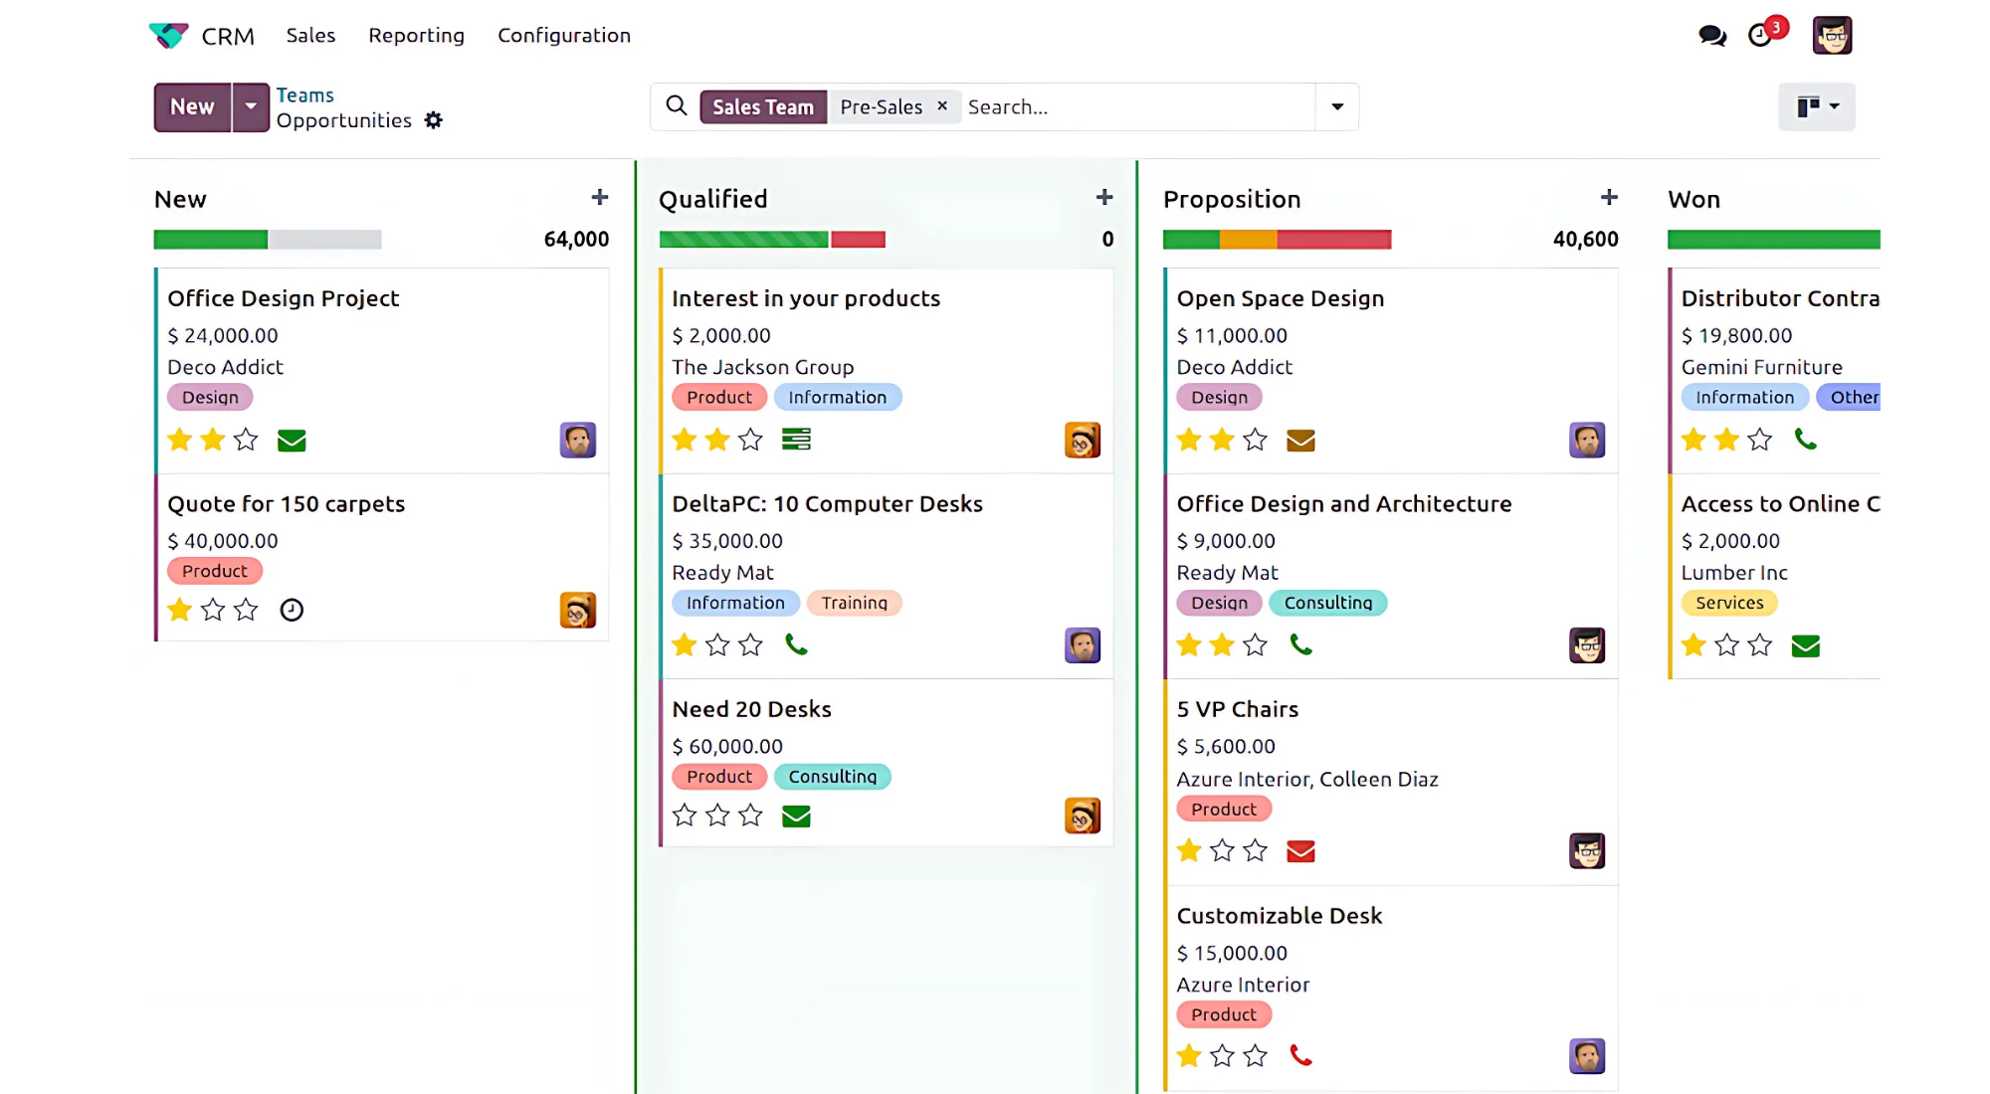This screenshot has width=1990, height=1094.
Task: Set third priority star on Office Design Project
Action: (x=246, y=440)
